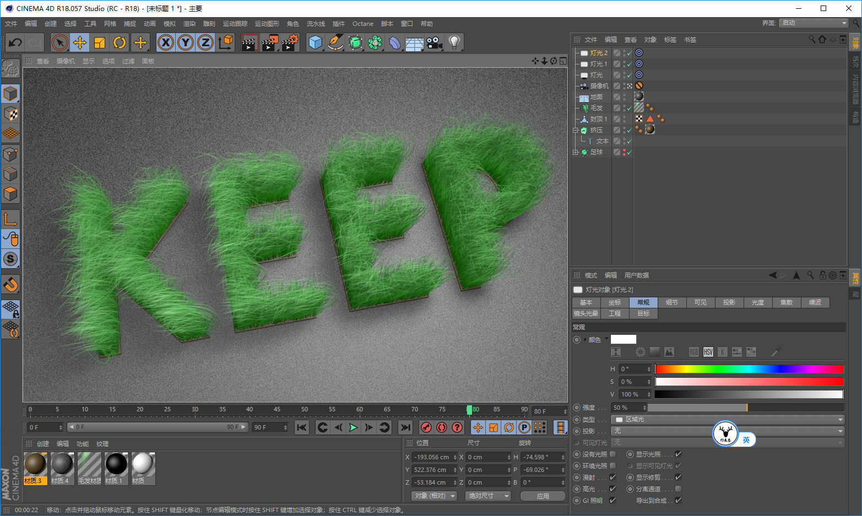Click the Undo arrow icon

pyautogui.click(x=15, y=42)
